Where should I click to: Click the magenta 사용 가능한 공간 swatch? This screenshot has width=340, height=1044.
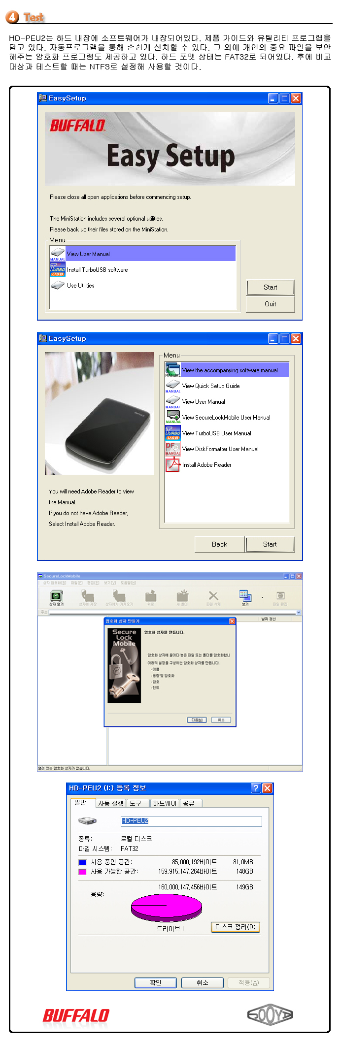82,872
